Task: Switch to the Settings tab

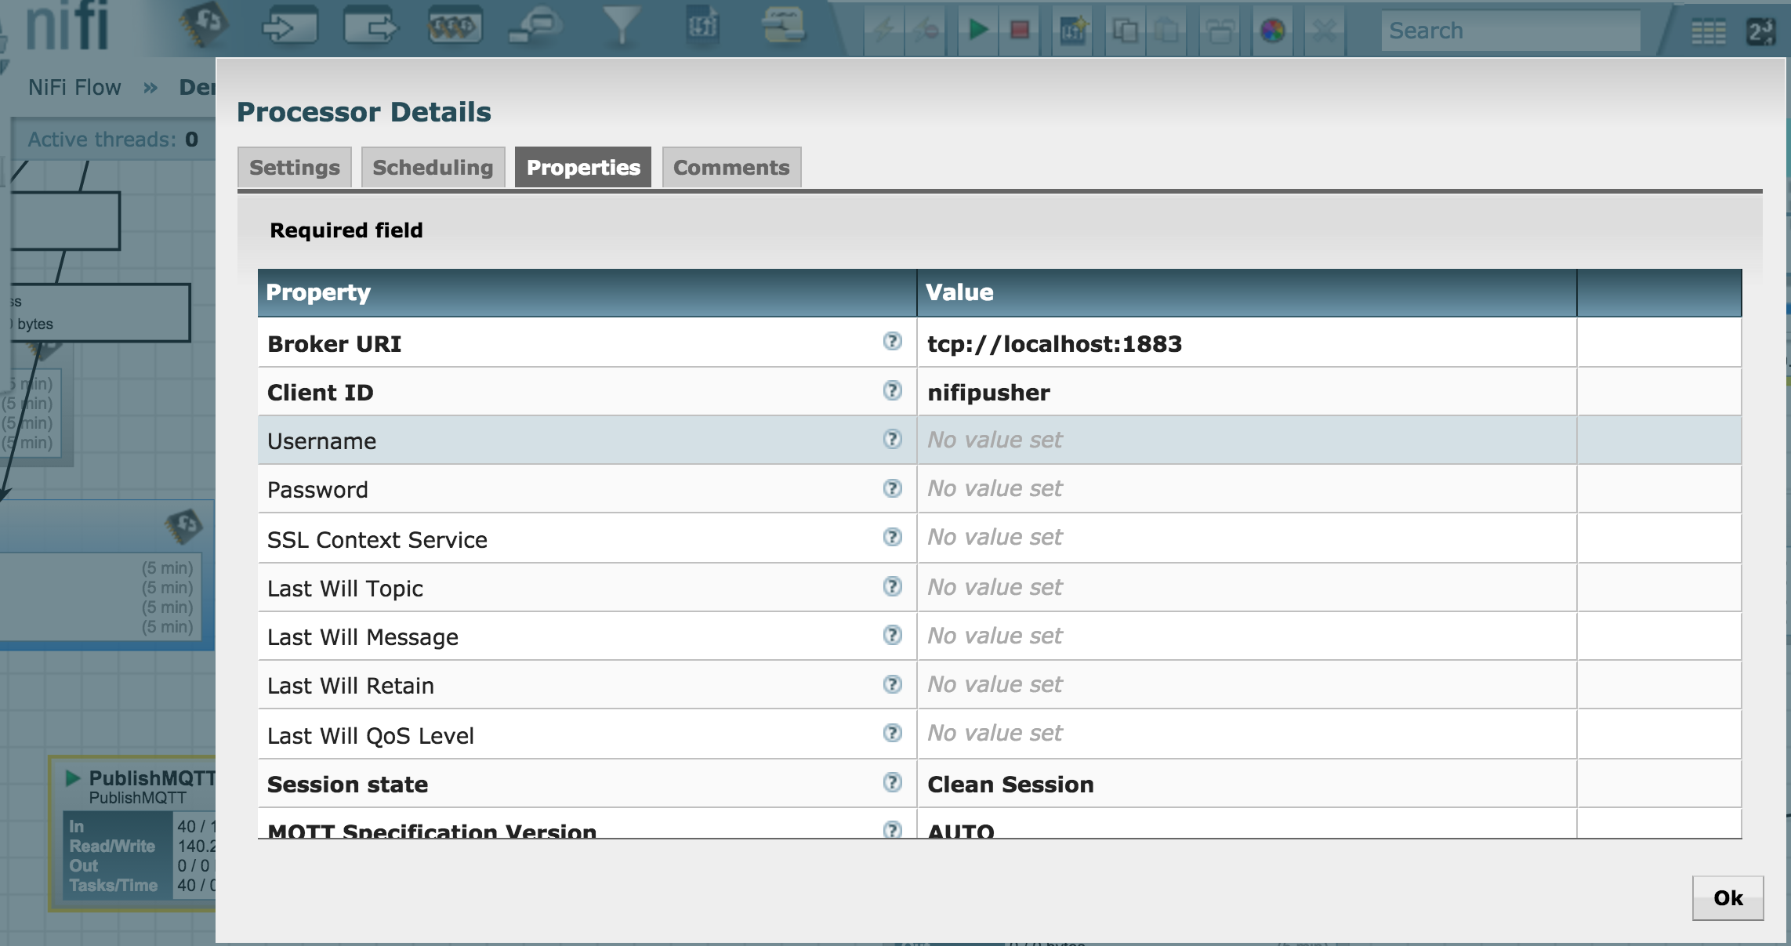Action: pyautogui.click(x=294, y=167)
